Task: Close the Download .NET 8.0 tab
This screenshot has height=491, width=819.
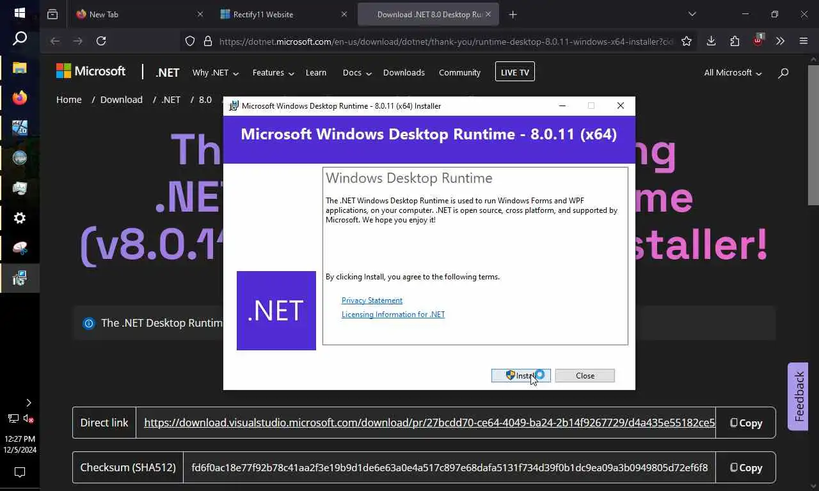Action: click(x=489, y=14)
